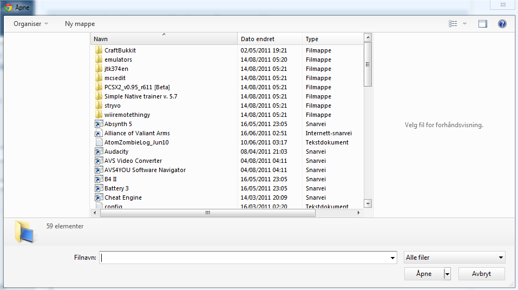This screenshot has height=290, width=518.
Task: Change view with the view mode icon
Action: (453, 24)
